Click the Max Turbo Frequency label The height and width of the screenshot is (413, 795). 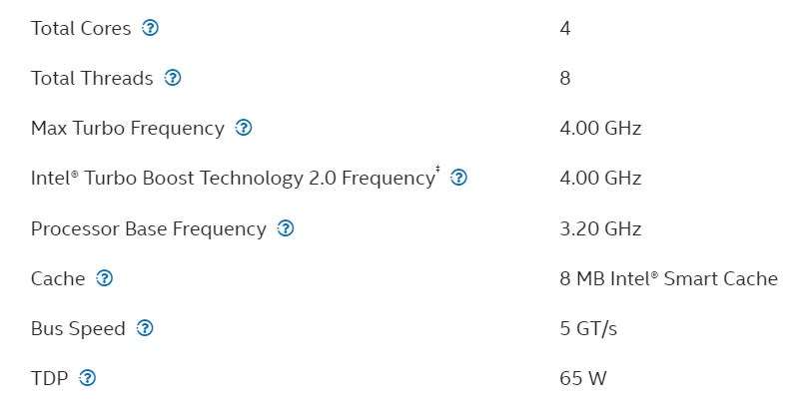(x=127, y=129)
